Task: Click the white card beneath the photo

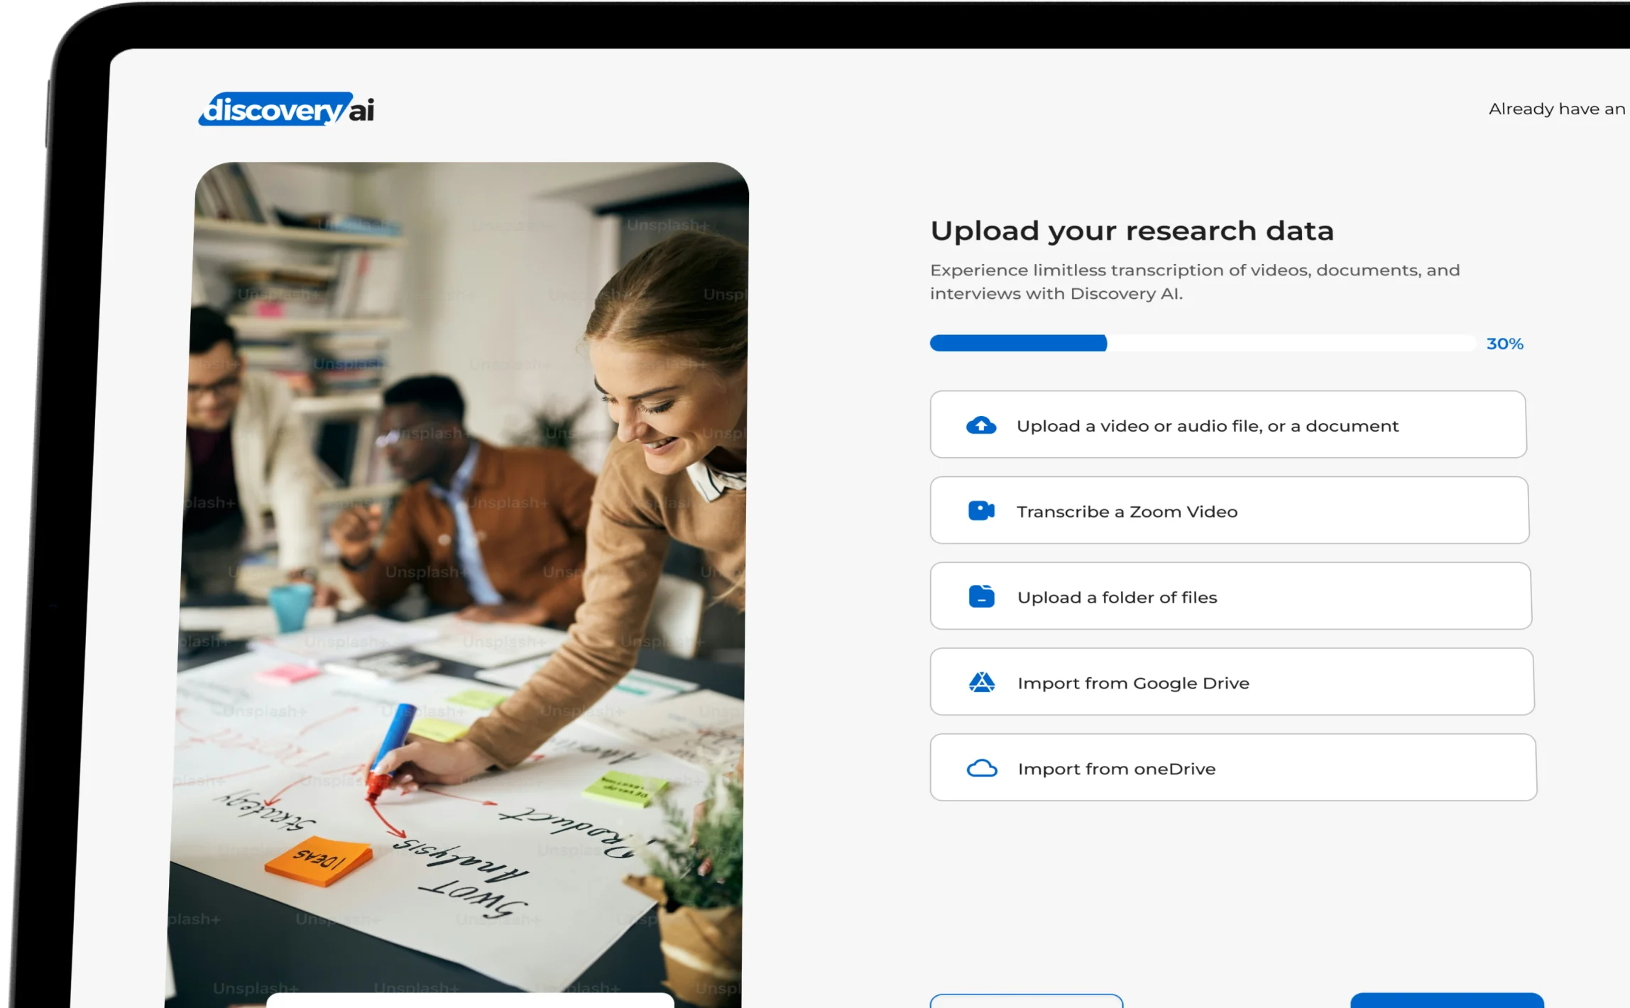Action: click(x=469, y=1001)
